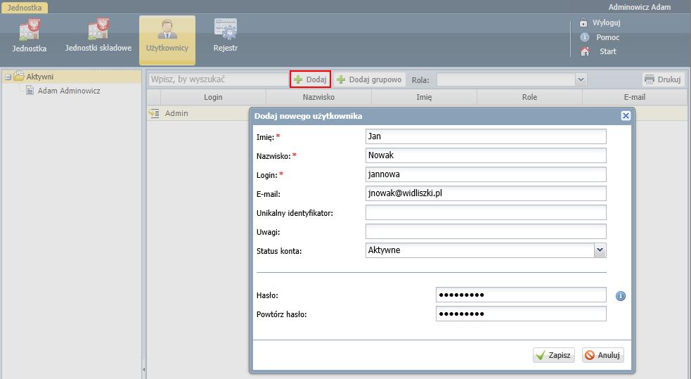Screen dimensions: 691x379
Task: Open Pomoc help link
Action: click(608, 37)
